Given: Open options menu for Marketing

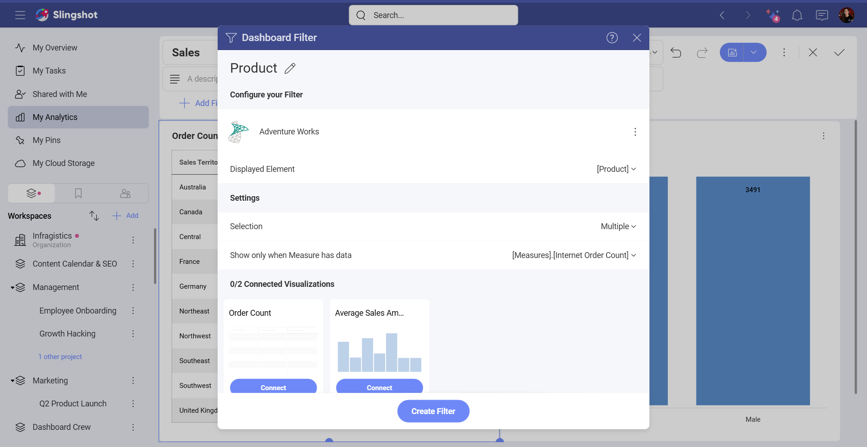Looking at the screenshot, I should click(x=133, y=381).
